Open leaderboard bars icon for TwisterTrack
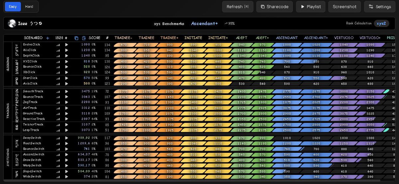 [59, 125]
